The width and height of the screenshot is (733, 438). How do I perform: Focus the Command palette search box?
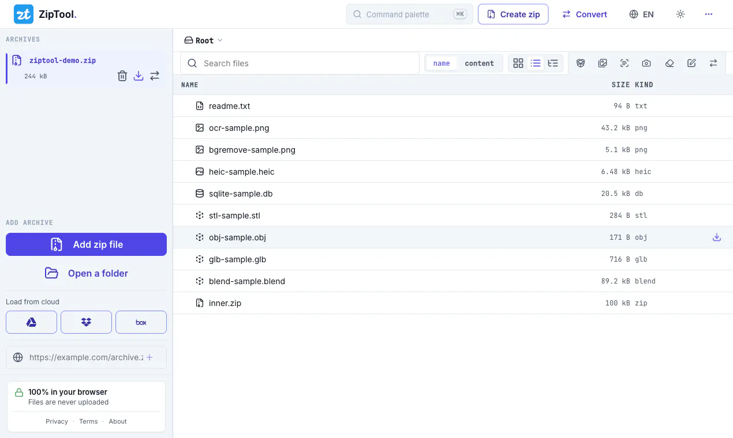[x=410, y=14]
